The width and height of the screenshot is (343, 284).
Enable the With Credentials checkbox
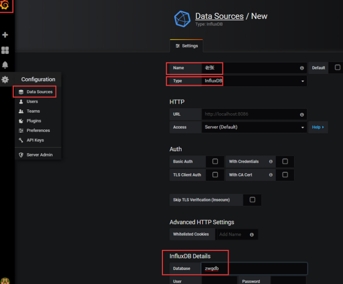[285, 162]
